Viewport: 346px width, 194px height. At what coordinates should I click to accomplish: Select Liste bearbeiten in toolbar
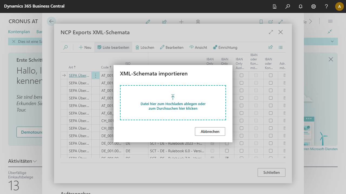click(113, 47)
